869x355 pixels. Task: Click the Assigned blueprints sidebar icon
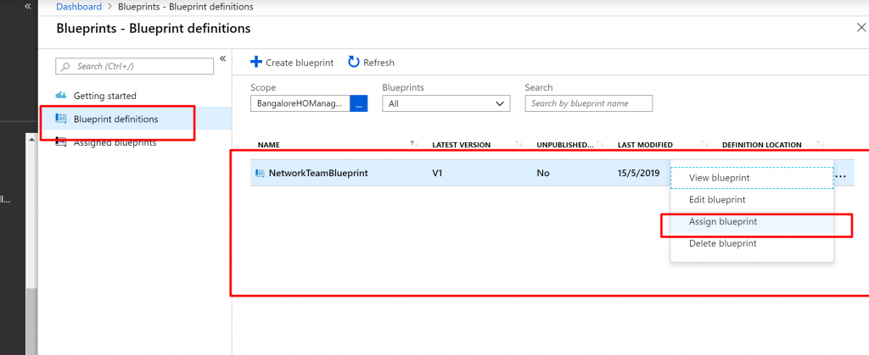pyautogui.click(x=61, y=142)
